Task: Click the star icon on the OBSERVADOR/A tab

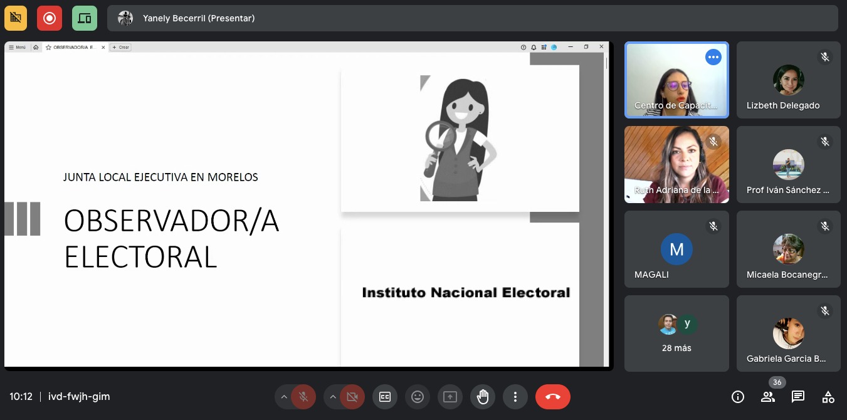Action: point(48,47)
